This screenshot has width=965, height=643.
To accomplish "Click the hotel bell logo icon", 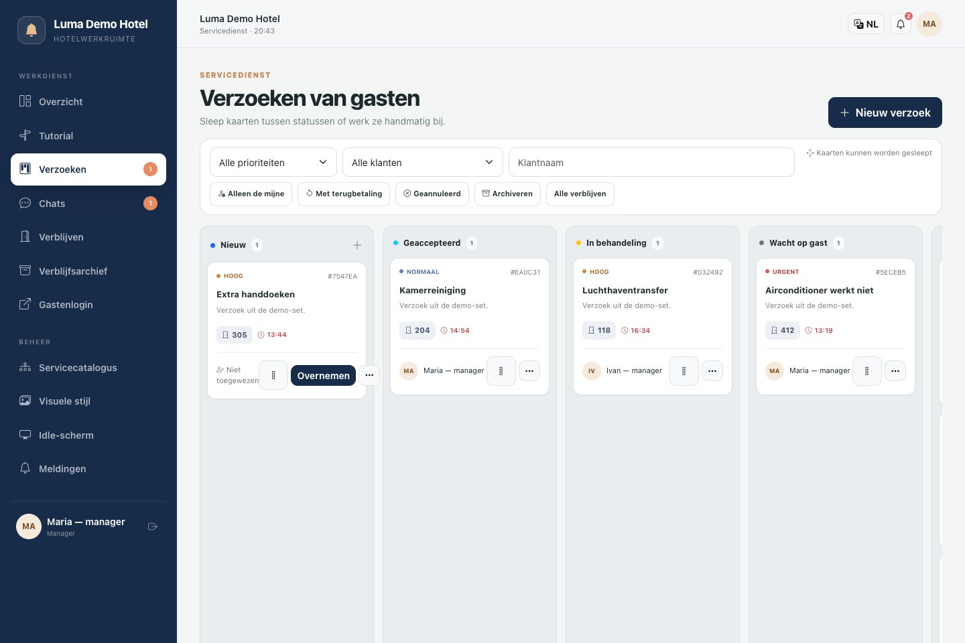I will [x=31, y=30].
